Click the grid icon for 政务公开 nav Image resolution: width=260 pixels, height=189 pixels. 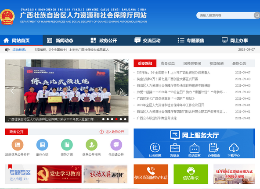(93, 40)
